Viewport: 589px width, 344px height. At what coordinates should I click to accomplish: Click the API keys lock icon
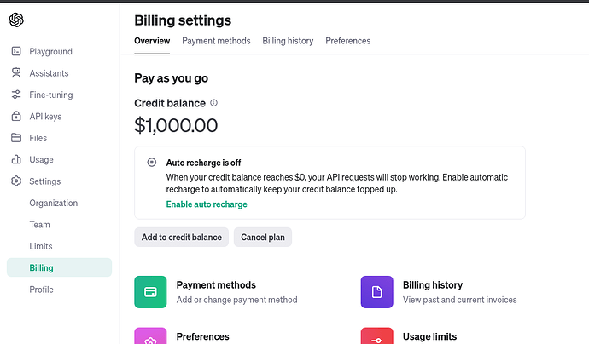pos(16,116)
